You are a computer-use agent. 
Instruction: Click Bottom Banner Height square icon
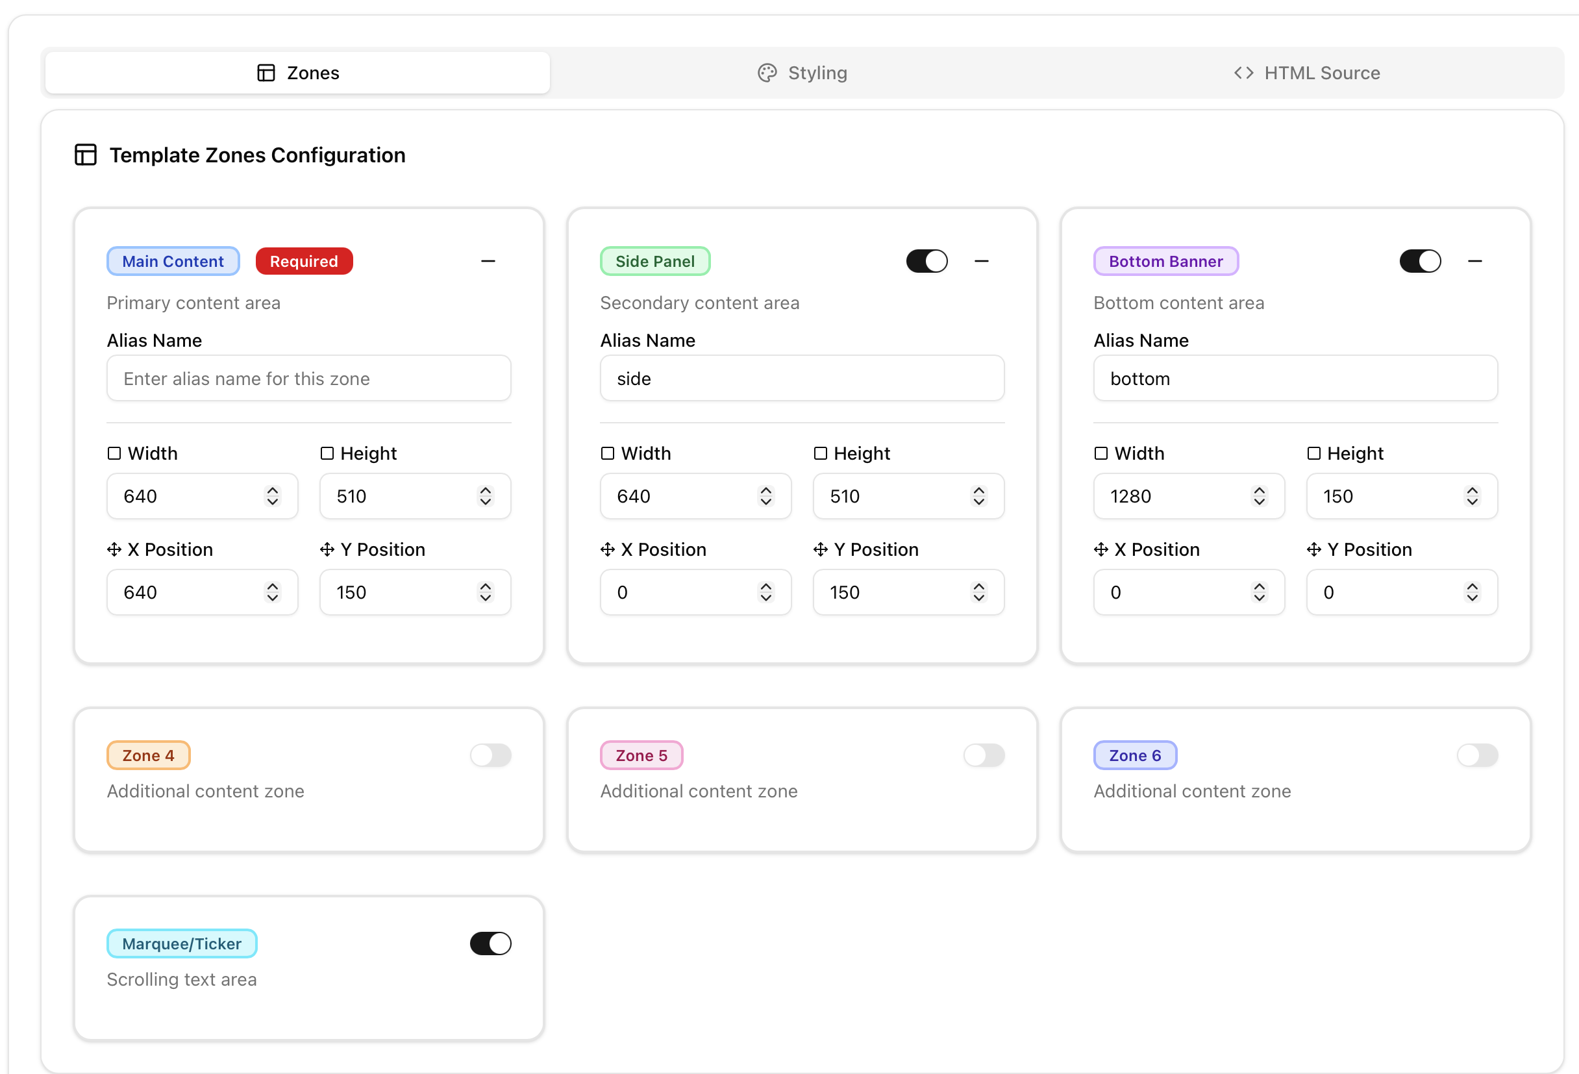click(x=1313, y=453)
